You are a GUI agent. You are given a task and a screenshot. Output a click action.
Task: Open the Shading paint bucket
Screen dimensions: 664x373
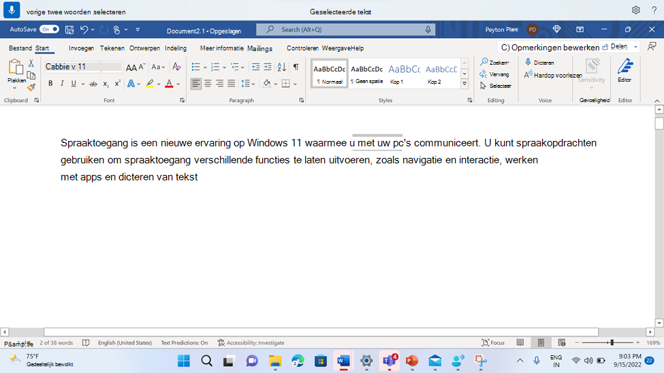point(266,84)
